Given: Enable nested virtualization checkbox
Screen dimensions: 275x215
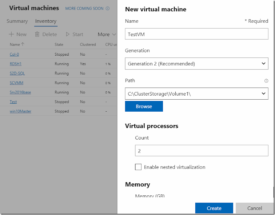Looking at the screenshot, I should click(x=138, y=167).
